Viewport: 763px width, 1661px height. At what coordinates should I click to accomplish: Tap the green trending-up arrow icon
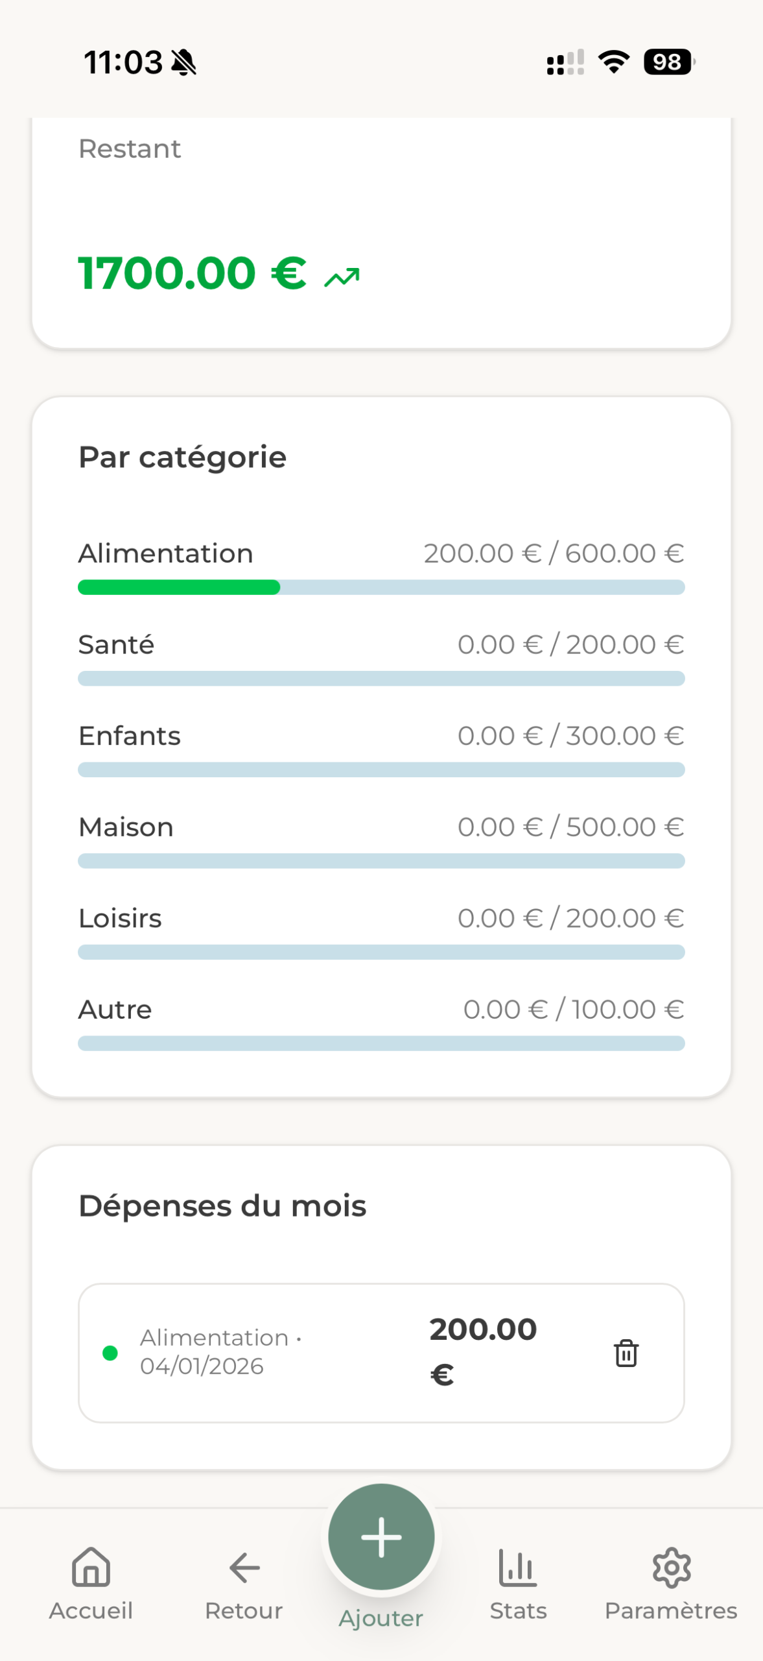342,278
